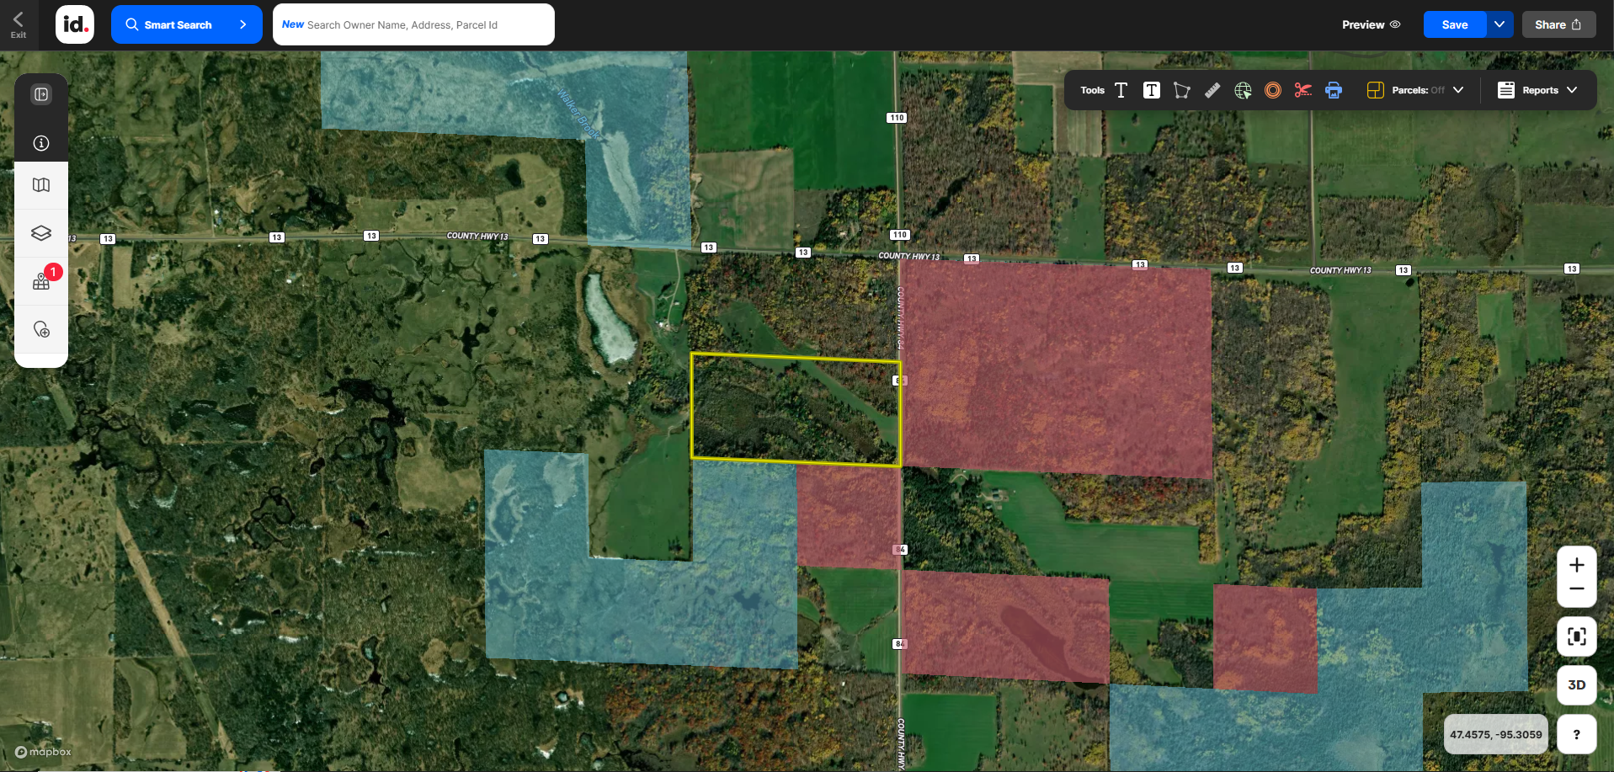Click the blue print map icon
The height and width of the screenshot is (772, 1614).
click(x=1334, y=90)
